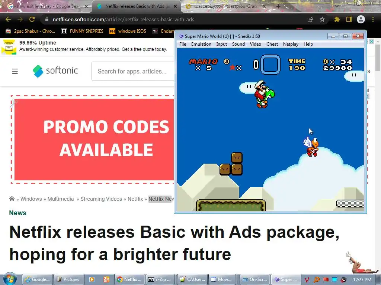This screenshot has width=381, height=285.
Task: Click the 12:27 PM clock
Action: click(x=362, y=280)
